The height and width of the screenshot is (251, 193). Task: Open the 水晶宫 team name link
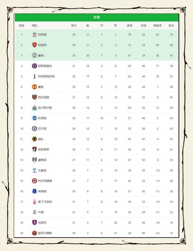point(42,170)
